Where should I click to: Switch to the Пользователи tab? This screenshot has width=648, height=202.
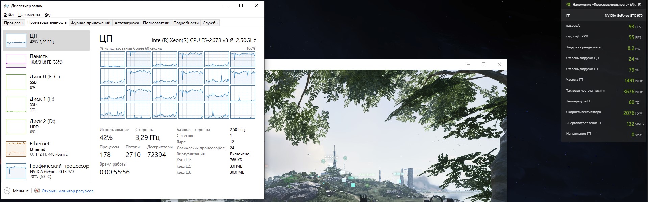[x=156, y=23]
